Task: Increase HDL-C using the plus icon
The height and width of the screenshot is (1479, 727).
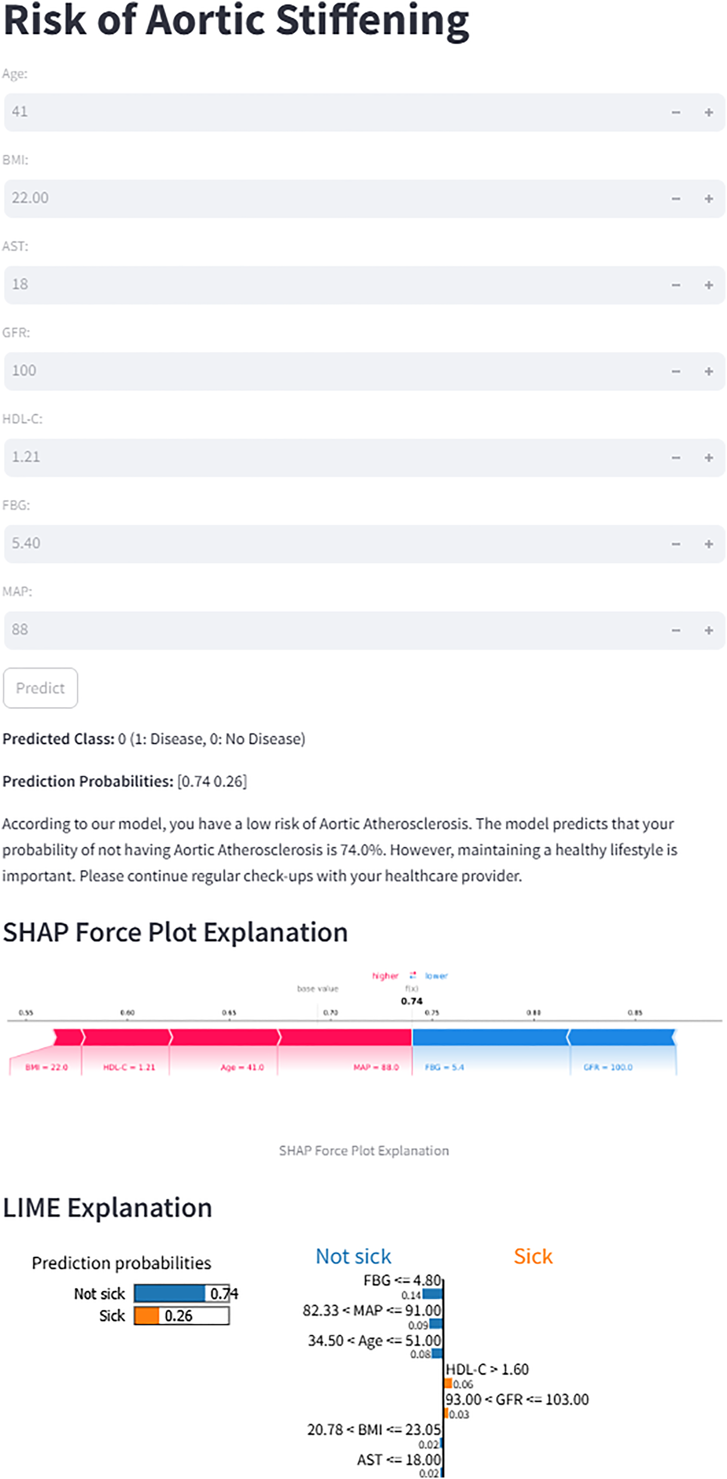Action: tap(708, 458)
